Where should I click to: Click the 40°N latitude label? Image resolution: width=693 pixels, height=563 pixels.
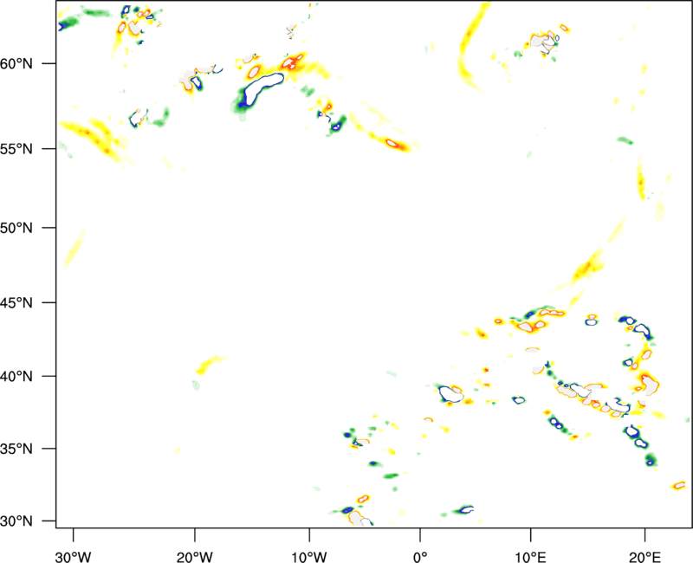click(x=16, y=377)
